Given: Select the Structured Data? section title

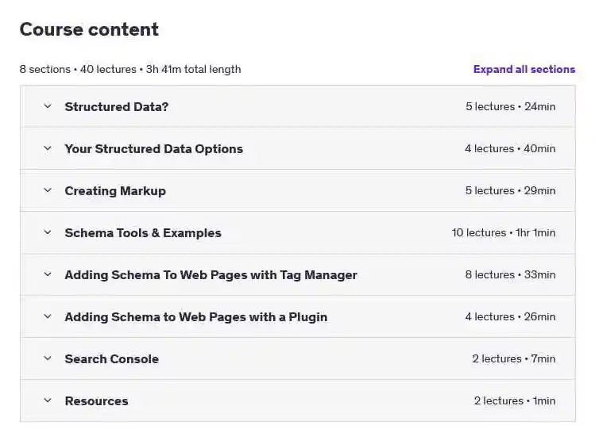Looking at the screenshot, I should [x=117, y=107].
